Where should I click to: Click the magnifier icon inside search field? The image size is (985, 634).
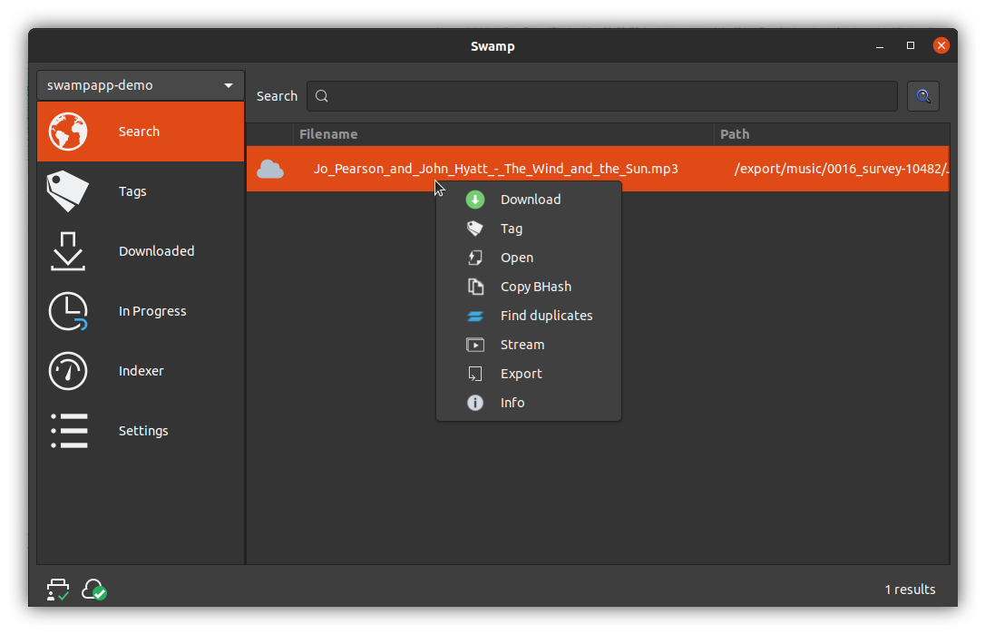[x=322, y=96]
